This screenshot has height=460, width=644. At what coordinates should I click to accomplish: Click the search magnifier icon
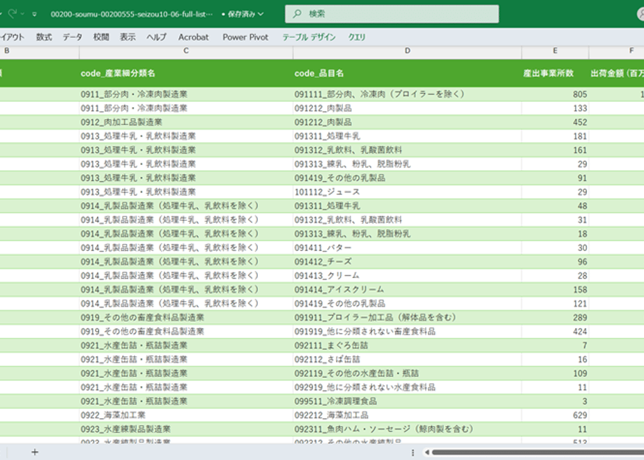tap(296, 14)
